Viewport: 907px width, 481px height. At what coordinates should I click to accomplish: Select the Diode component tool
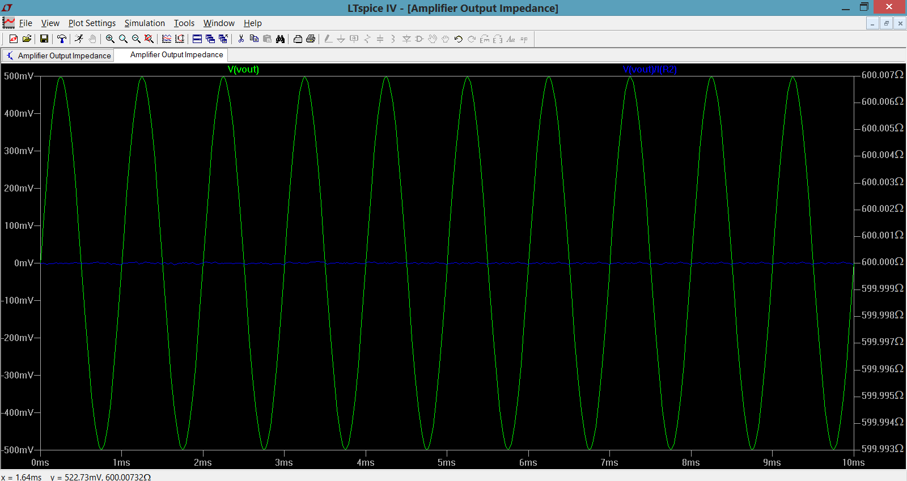tap(406, 39)
